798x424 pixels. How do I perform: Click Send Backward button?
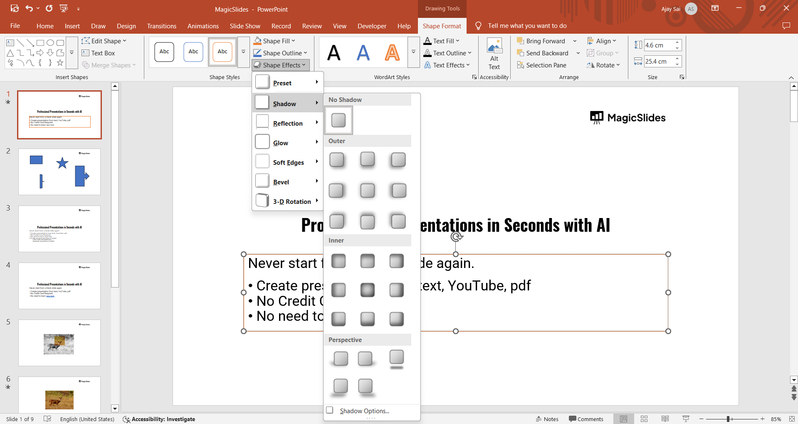point(543,53)
